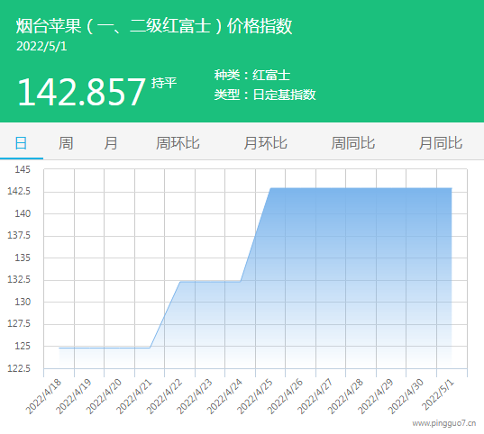The width and height of the screenshot is (484, 434).
Task: Click the 持平 status text
Action: pyautogui.click(x=164, y=83)
